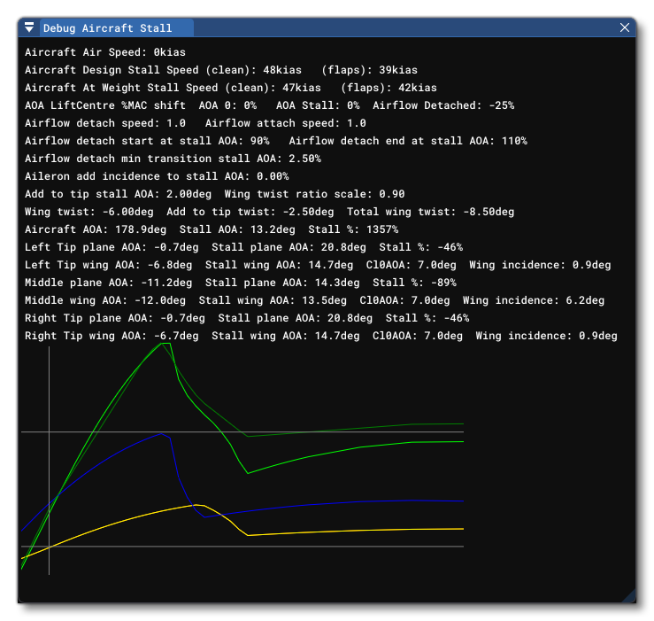Image resolution: width=654 pixels, height=621 pixels.
Task: Select the Airflow detach speed value line
Action: (x=195, y=123)
